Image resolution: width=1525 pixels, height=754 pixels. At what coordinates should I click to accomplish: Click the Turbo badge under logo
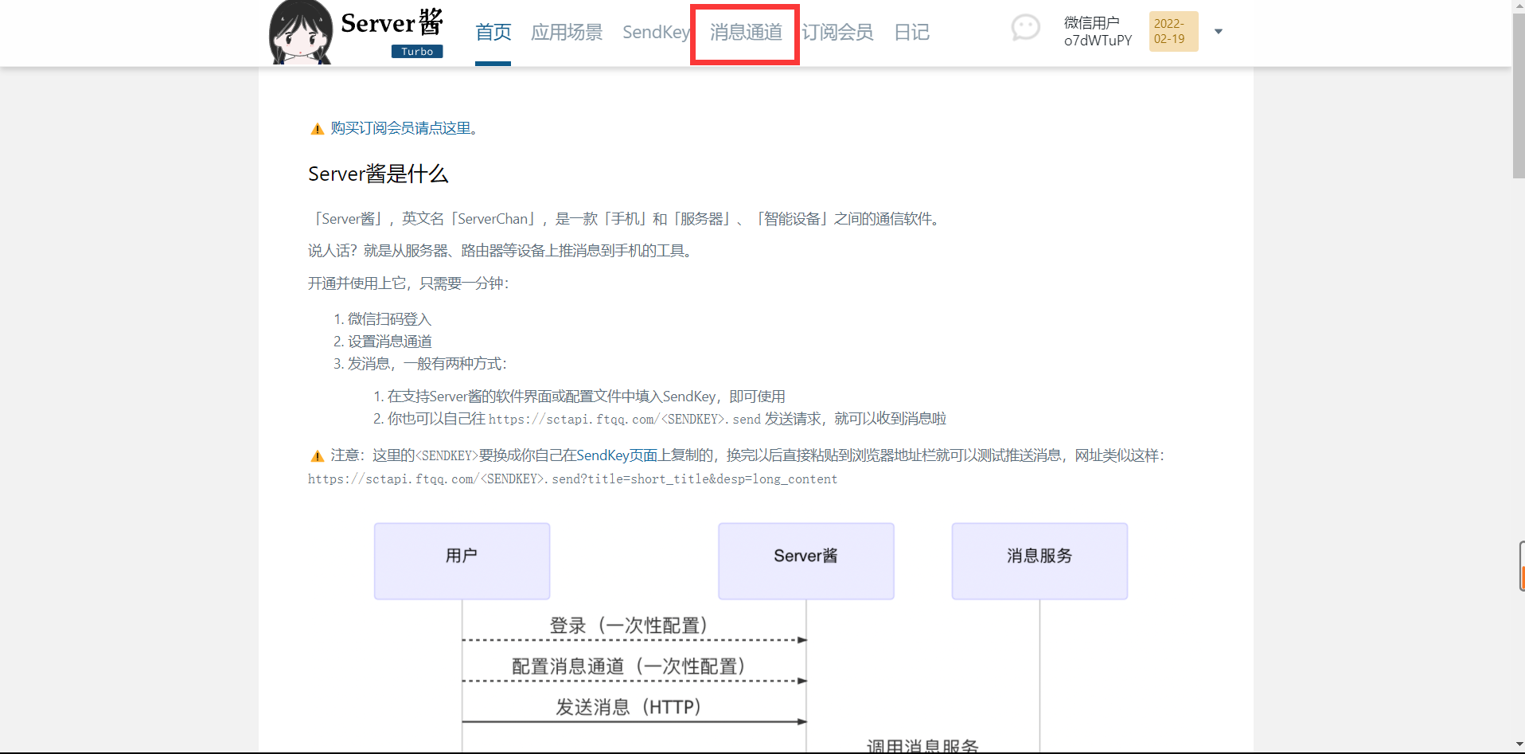pyautogui.click(x=417, y=51)
